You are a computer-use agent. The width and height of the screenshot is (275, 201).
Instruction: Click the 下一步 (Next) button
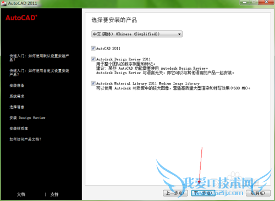click(x=203, y=193)
